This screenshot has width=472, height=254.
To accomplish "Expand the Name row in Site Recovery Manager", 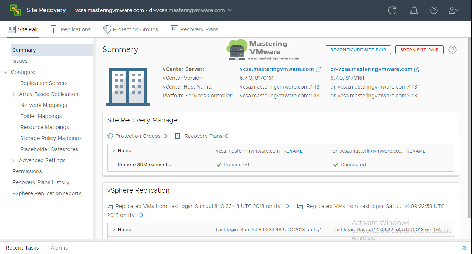I will 113,151.
